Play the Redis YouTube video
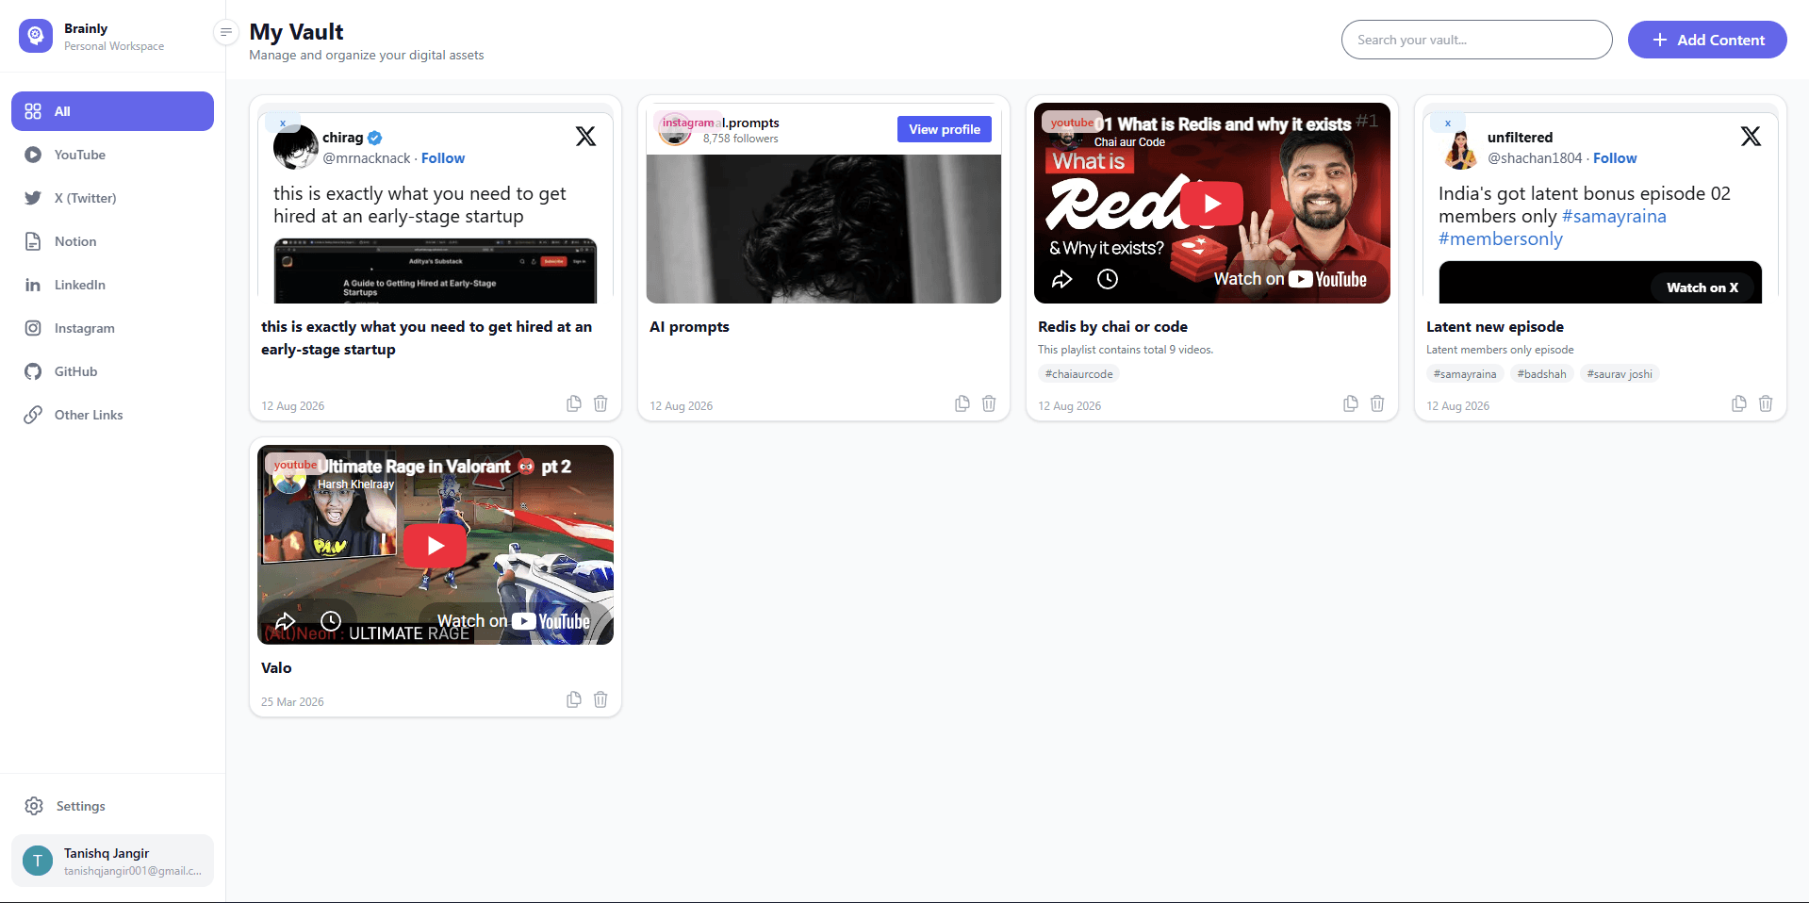The image size is (1809, 903). click(x=1212, y=203)
